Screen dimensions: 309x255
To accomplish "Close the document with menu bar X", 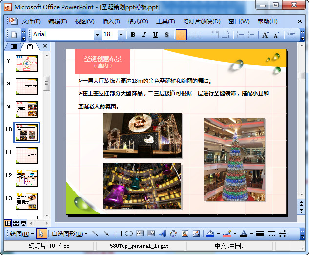I will (300, 21).
